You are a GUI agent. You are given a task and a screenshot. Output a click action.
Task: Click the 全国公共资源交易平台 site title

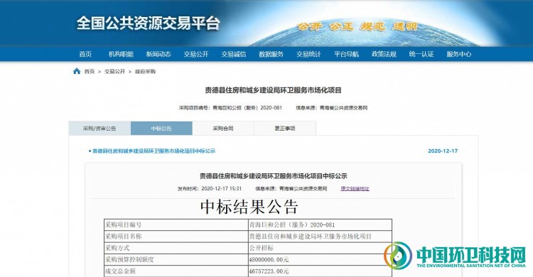click(149, 23)
